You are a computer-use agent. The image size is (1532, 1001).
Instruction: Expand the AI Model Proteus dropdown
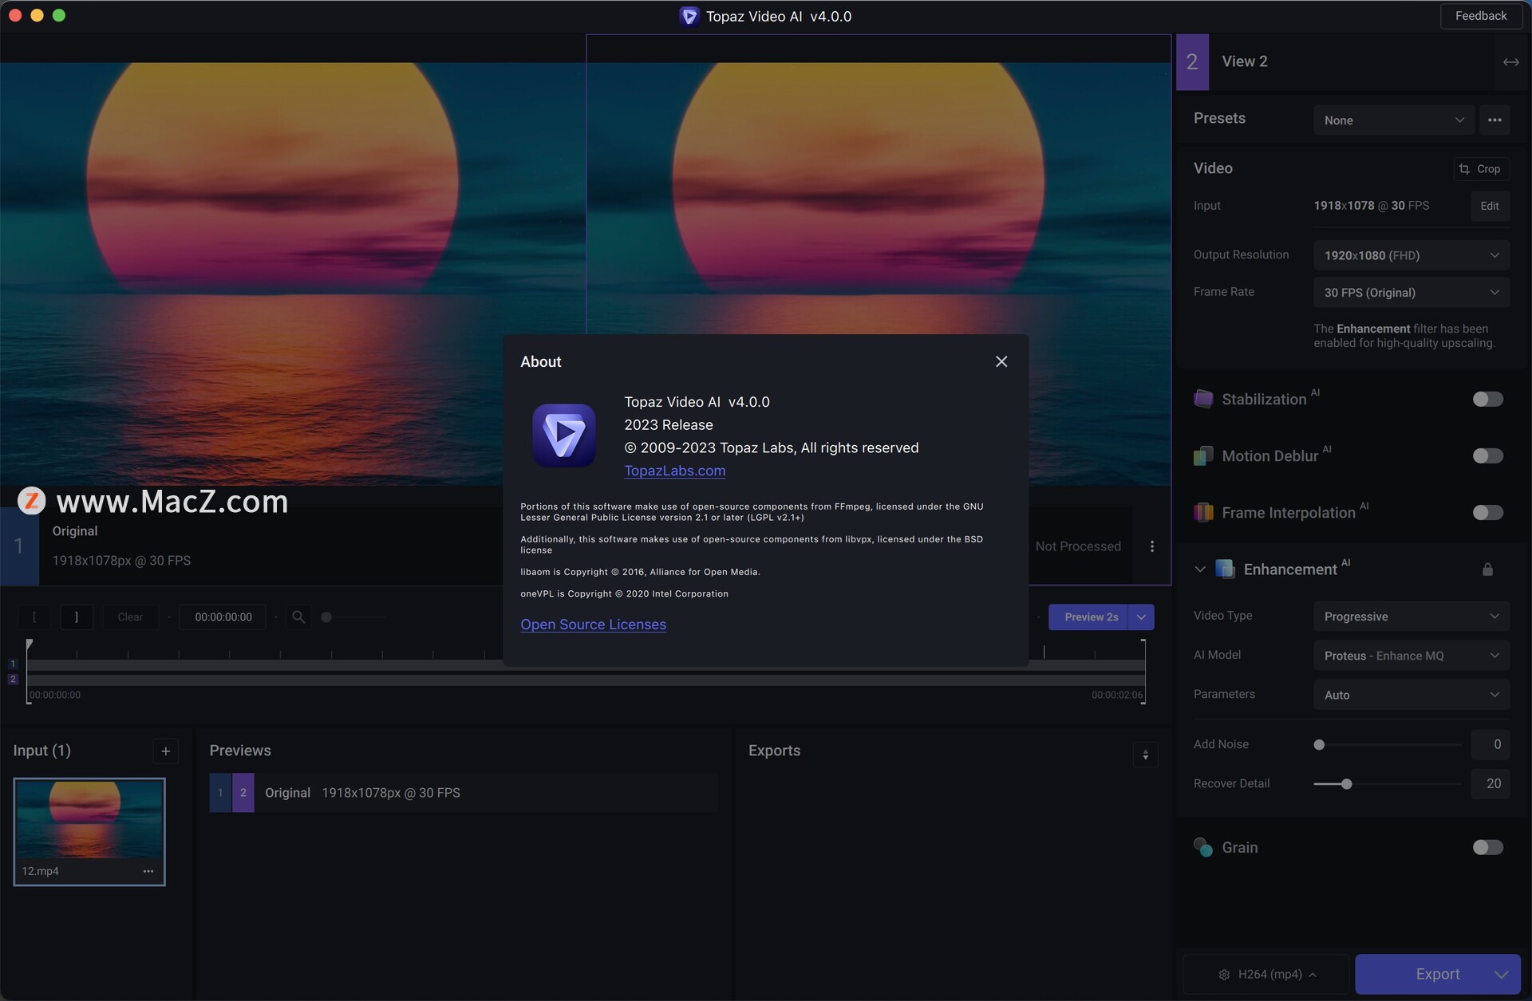(1411, 656)
